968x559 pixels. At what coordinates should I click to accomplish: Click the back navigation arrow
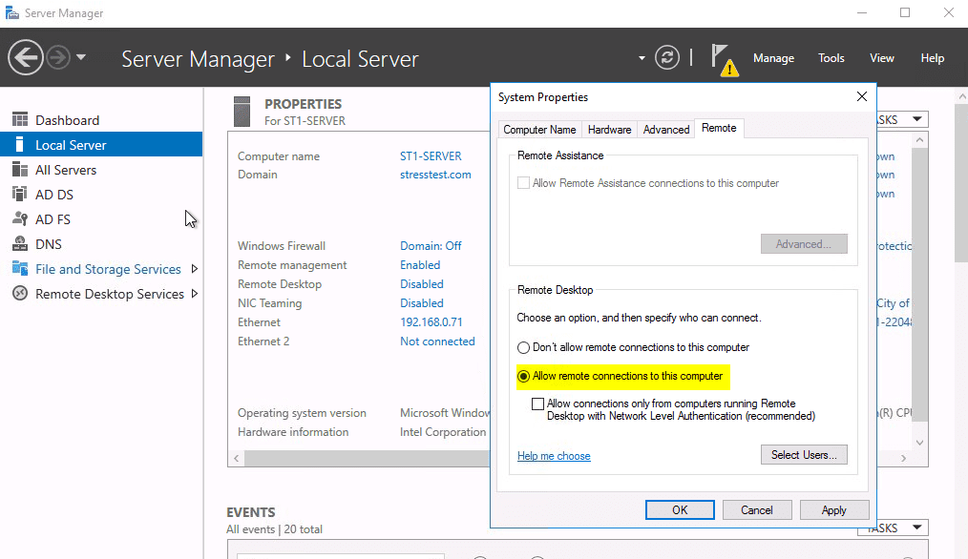(26, 58)
